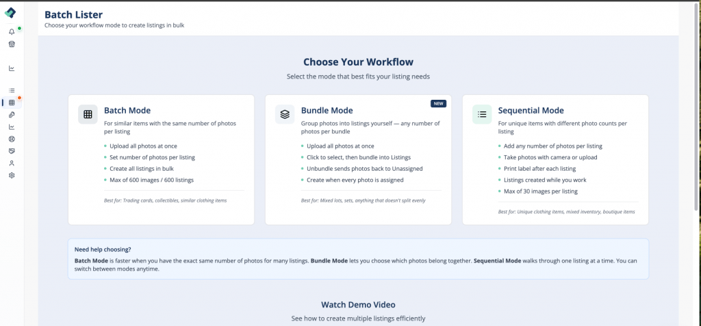Open the chart icon above the lifebuoy icon
Image resolution: width=701 pixels, height=326 pixels.
pos(12,127)
